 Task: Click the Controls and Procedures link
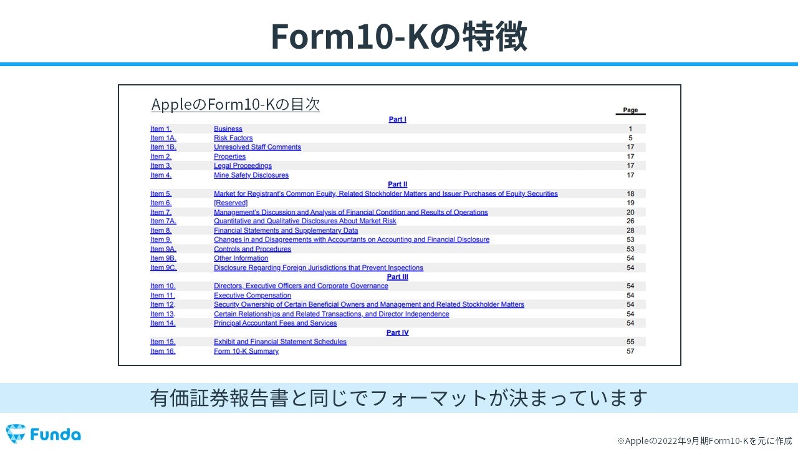pyautogui.click(x=252, y=248)
